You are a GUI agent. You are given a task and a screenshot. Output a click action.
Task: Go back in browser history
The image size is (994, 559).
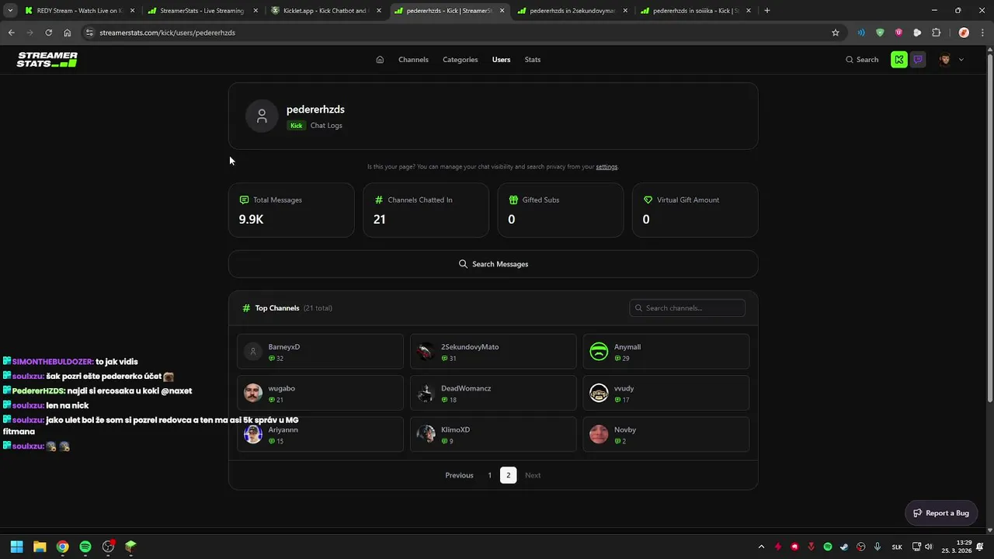coord(12,33)
